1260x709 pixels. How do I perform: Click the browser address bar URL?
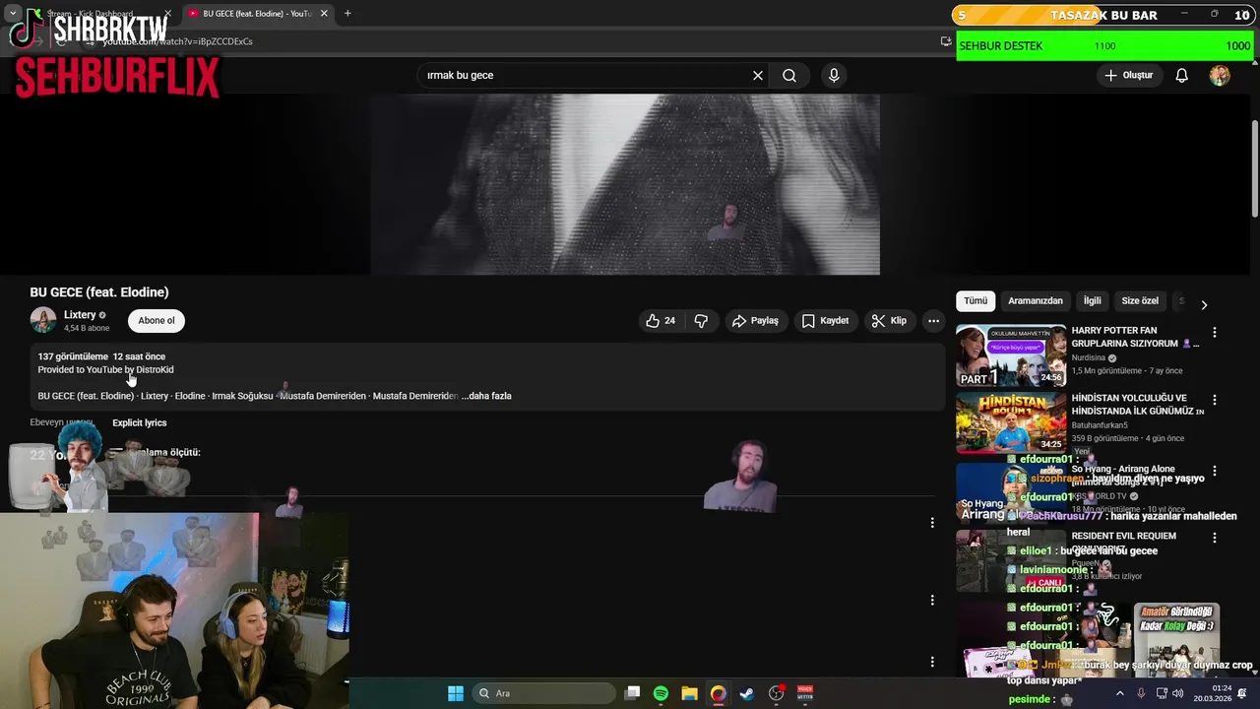[177, 41]
